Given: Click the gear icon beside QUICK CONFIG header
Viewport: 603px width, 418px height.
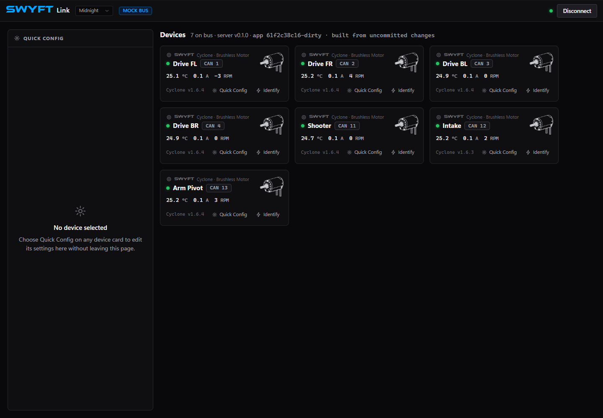Looking at the screenshot, I should [x=17, y=38].
